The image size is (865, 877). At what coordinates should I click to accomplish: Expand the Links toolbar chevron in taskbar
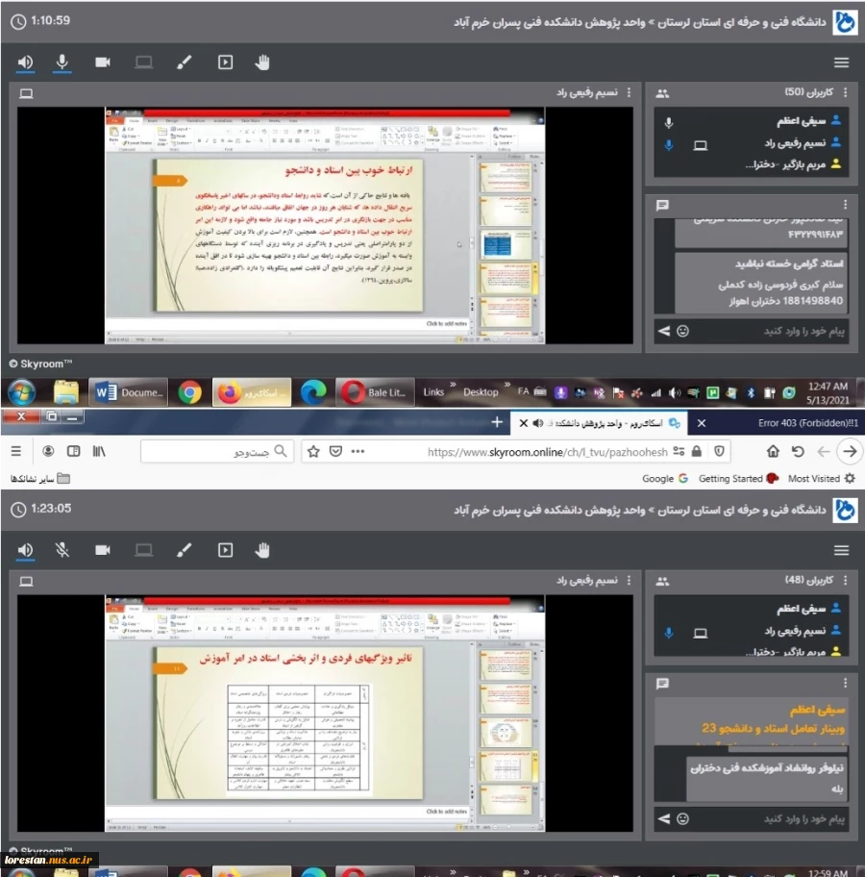click(453, 385)
